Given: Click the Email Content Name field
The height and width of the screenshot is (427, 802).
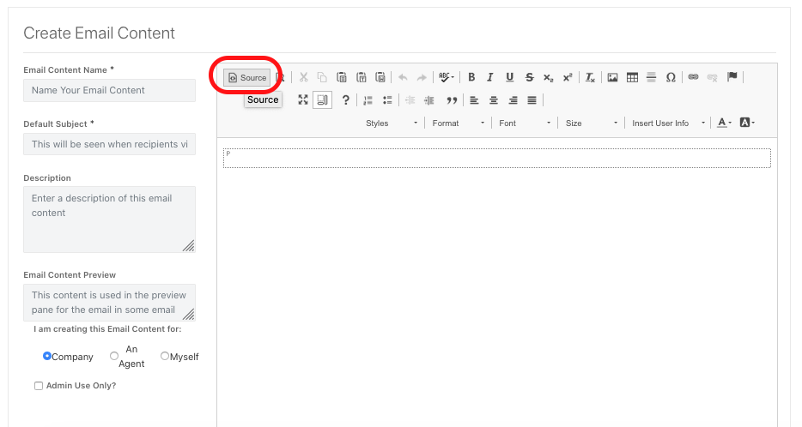Looking at the screenshot, I should (109, 90).
